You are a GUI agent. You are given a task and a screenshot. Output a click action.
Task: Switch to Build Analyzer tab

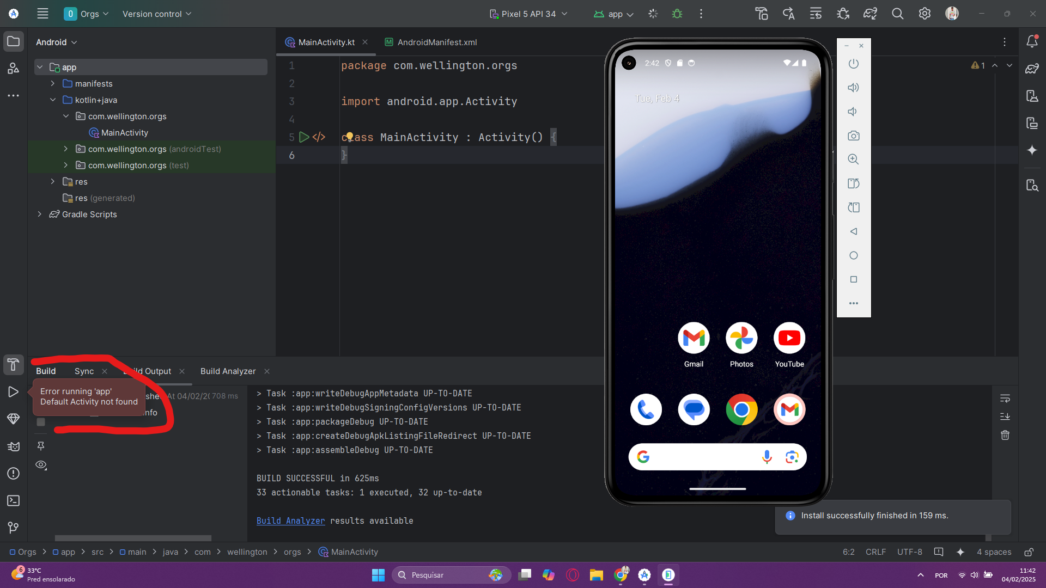click(x=228, y=371)
